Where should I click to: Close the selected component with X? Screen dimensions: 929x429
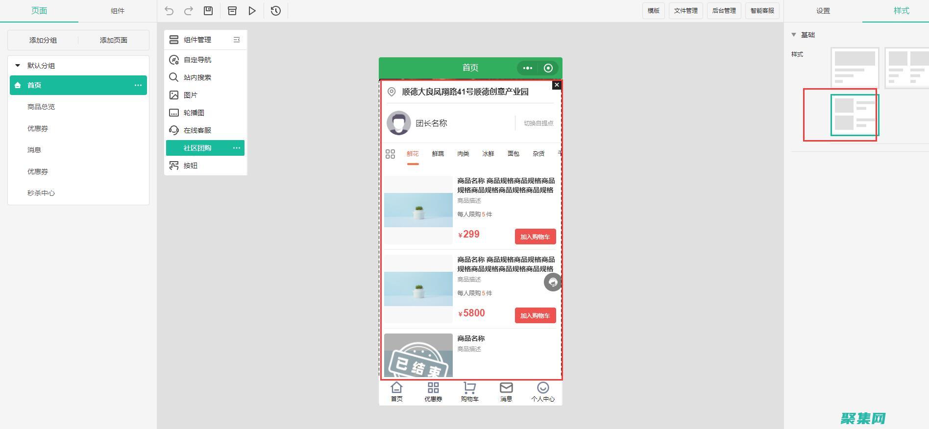pos(556,85)
